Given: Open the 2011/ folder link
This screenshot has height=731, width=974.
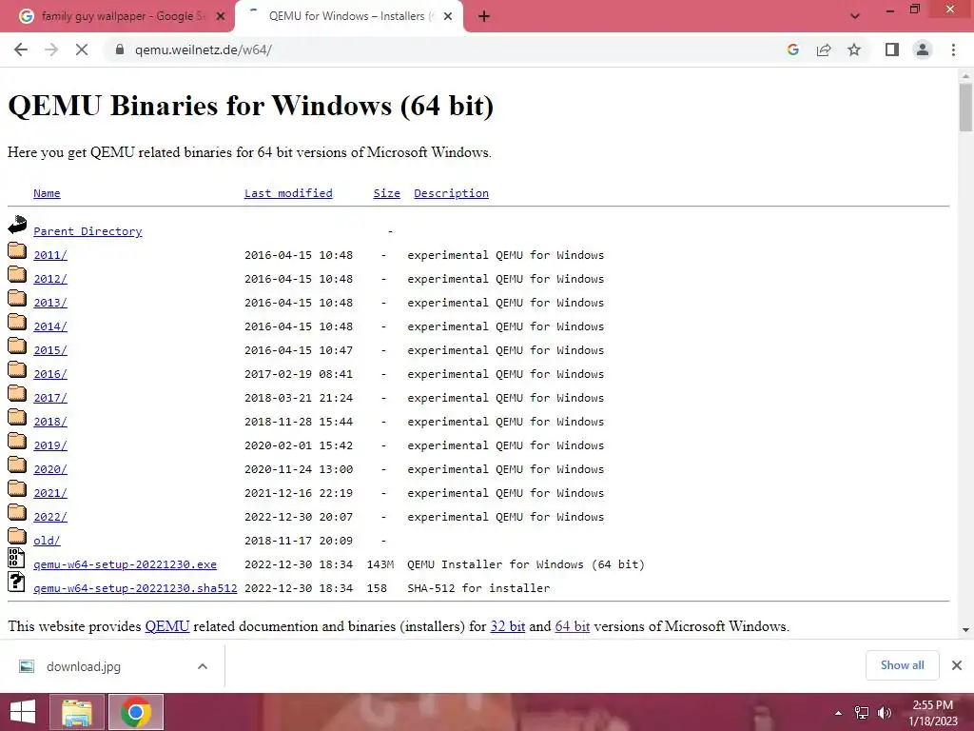Looking at the screenshot, I should point(50,255).
